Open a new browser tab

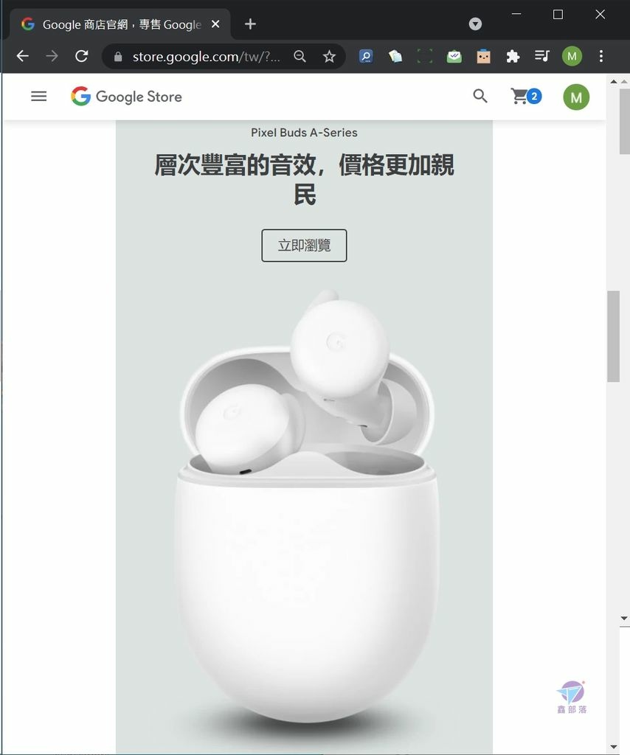[251, 24]
